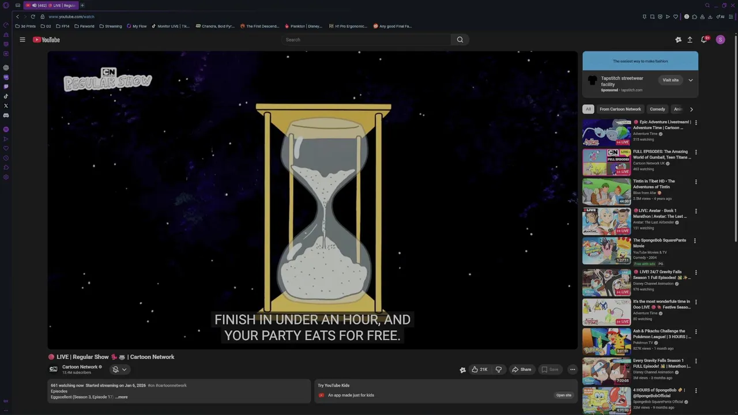Open Avatar Book 1 Marathon title

[x=660, y=213]
